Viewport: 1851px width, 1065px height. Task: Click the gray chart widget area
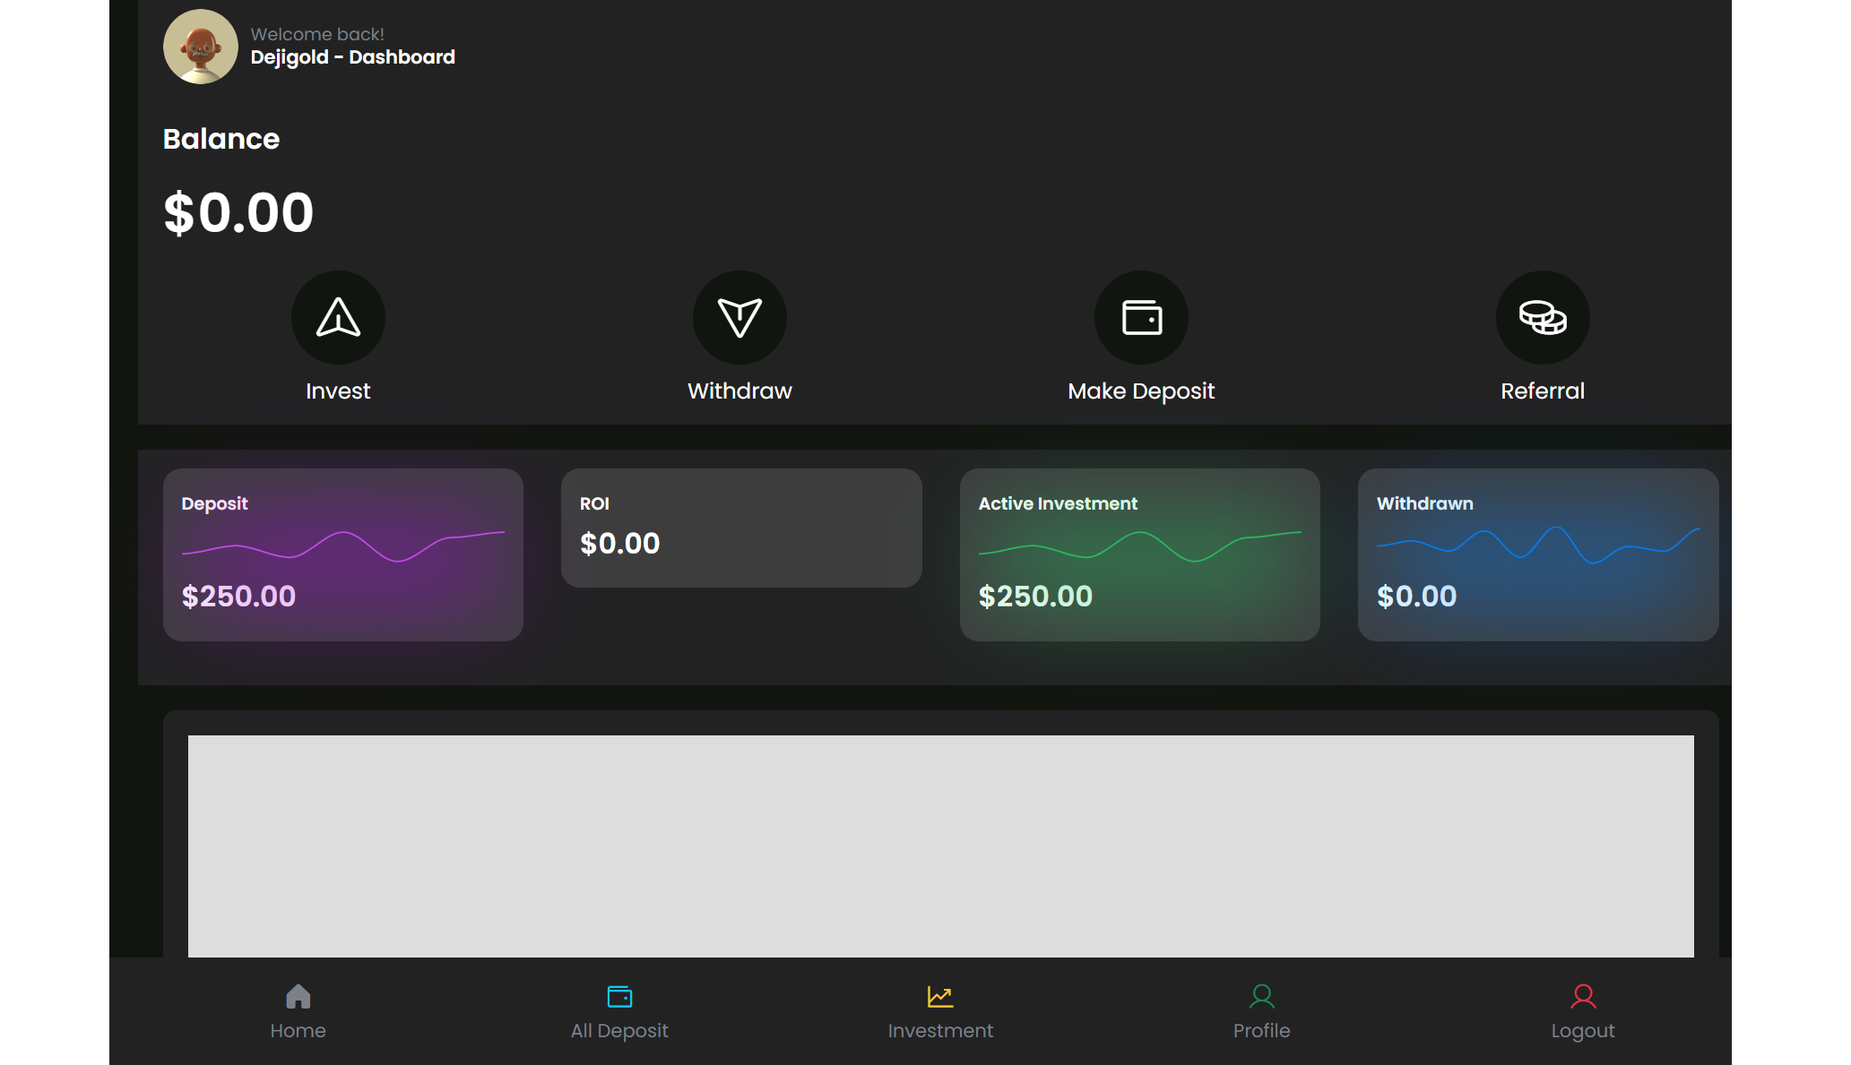click(x=940, y=846)
